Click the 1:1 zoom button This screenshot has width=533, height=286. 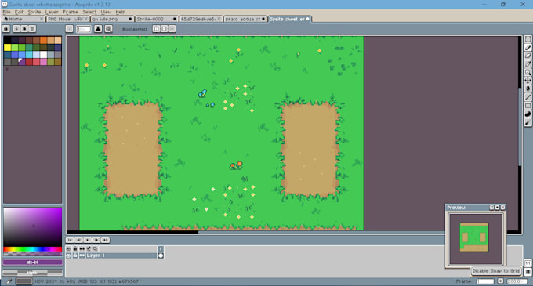pos(528,263)
